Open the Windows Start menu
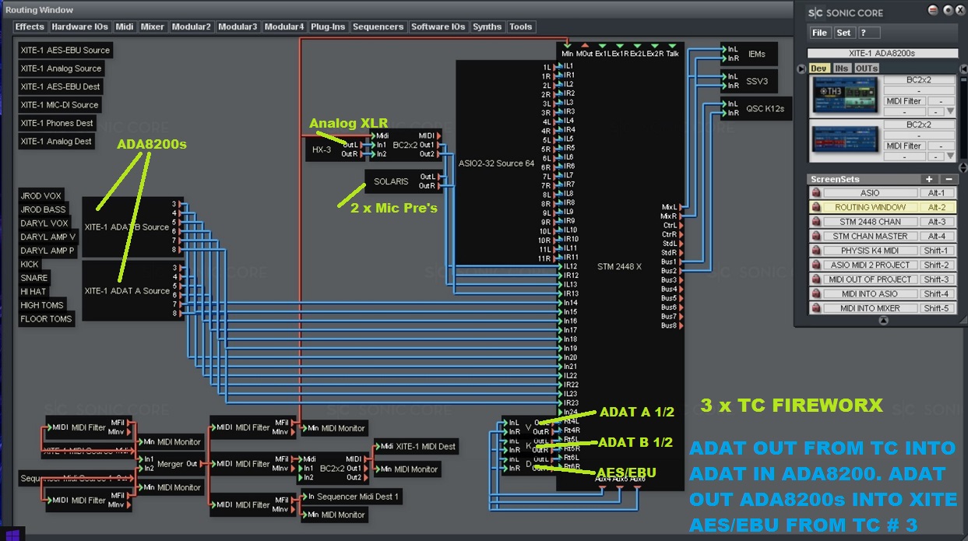Viewport: 968px width, 541px height. click(12, 534)
